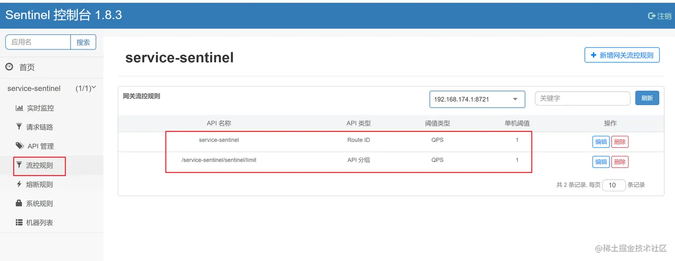Screen dimensions: 675x261
Task: Click the filter icon beside 请求链路
Action: pos(19,127)
